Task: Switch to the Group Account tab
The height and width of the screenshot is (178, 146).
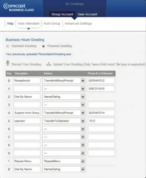Action: point(62,14)
